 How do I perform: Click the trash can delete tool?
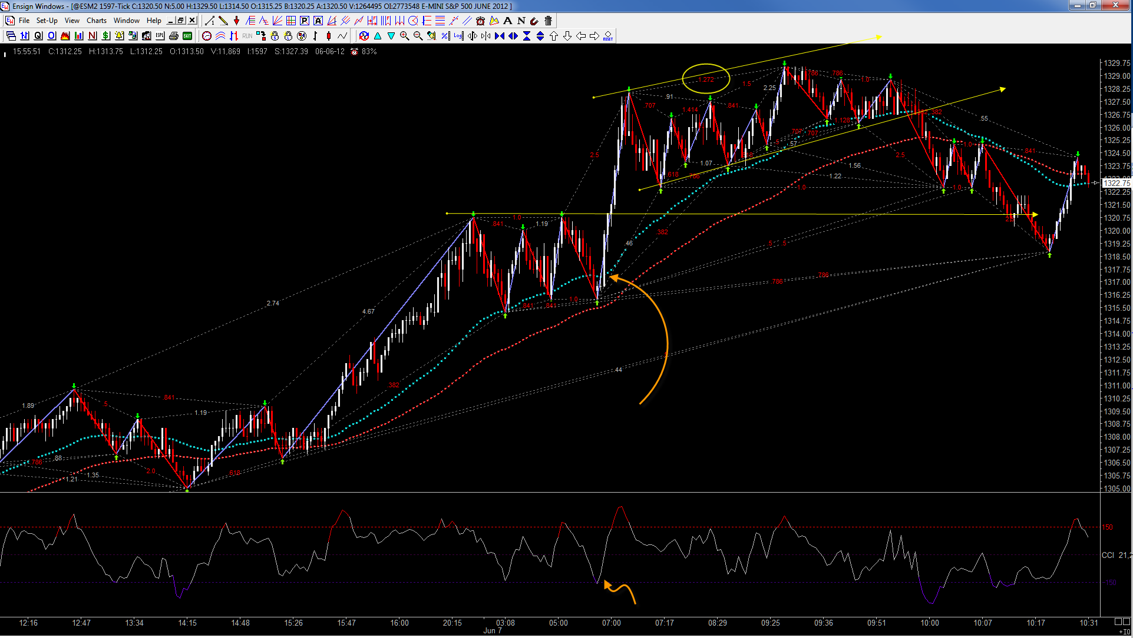point(548,21)
